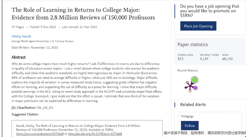Follow the Pedagogy alert

pos(190,125)
